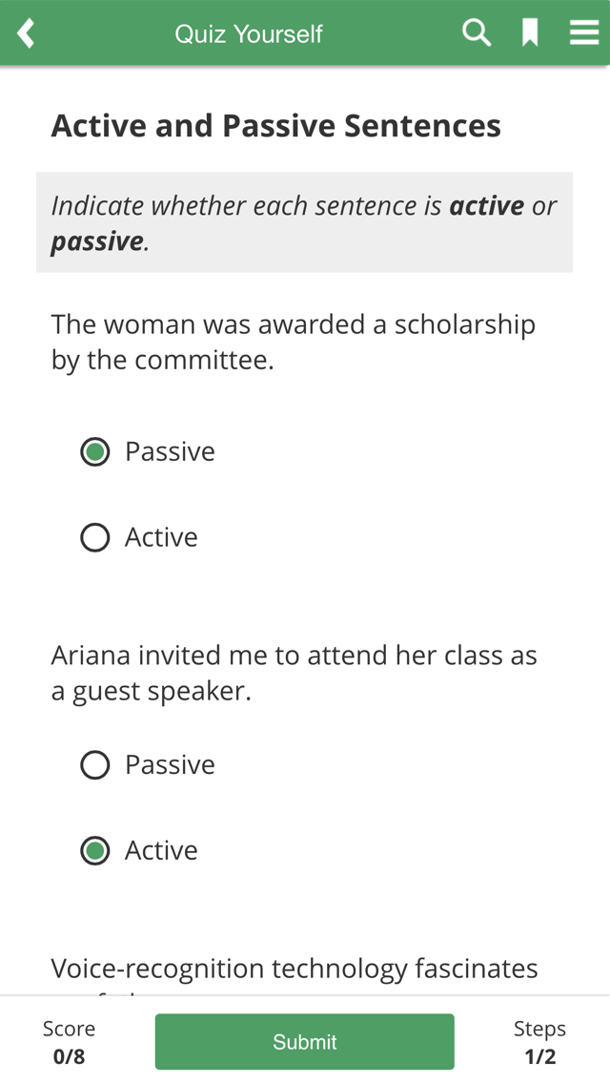Tap the word committee in the first sentence
This screenshot has width=610, height=1084.
coord(204,360)
